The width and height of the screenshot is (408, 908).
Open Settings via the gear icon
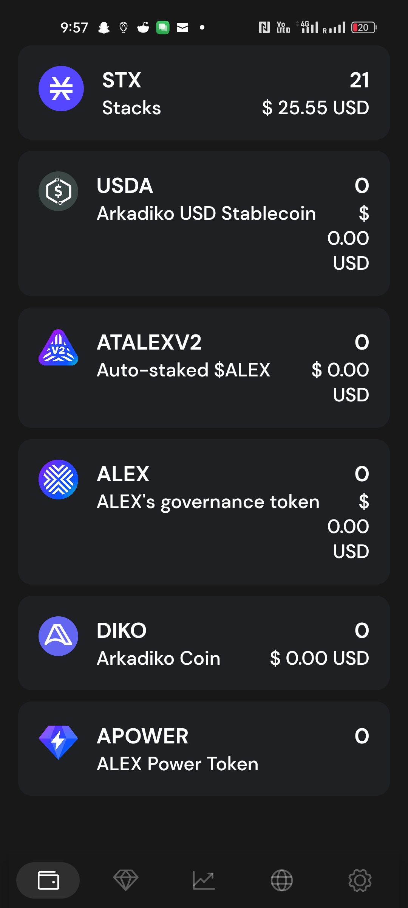click(360, 880)
